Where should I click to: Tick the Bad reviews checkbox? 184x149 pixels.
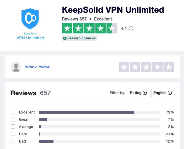(13, 141)
